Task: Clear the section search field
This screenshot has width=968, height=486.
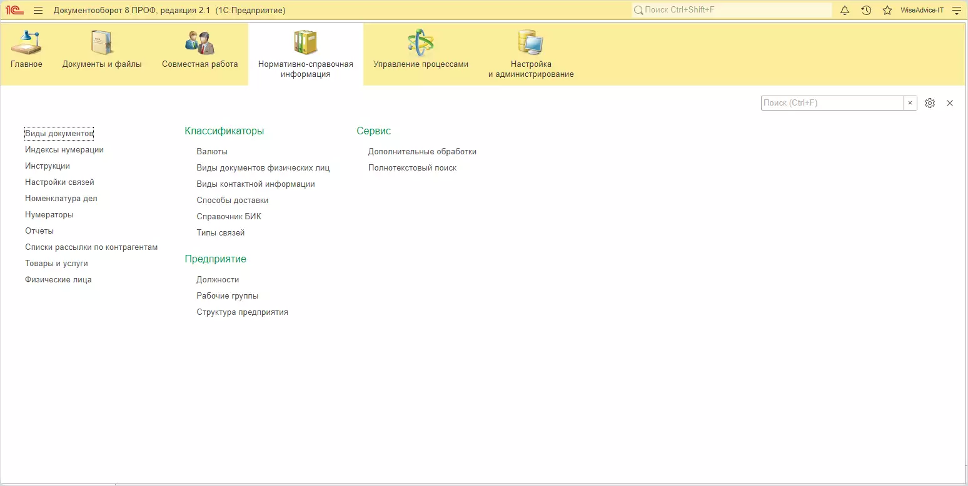Action: tap(910, 103)
